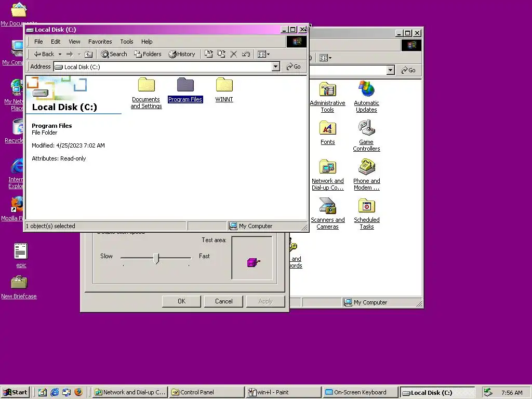The height and width of the screenshot is (399, 532).
Task: Select the epic text file on desktop
Action: 21,256
